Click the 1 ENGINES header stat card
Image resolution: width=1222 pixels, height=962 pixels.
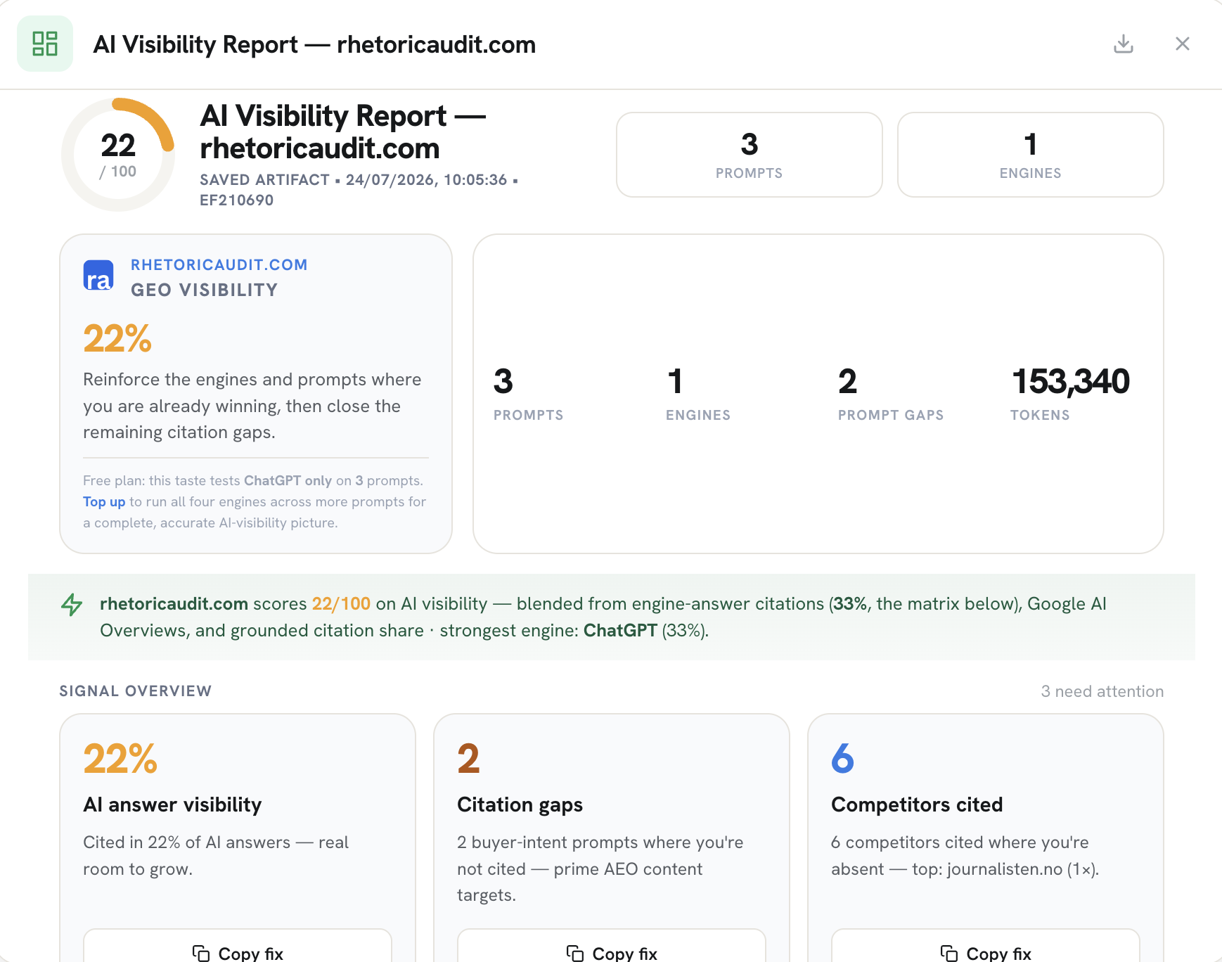[x=1031, y=155]
